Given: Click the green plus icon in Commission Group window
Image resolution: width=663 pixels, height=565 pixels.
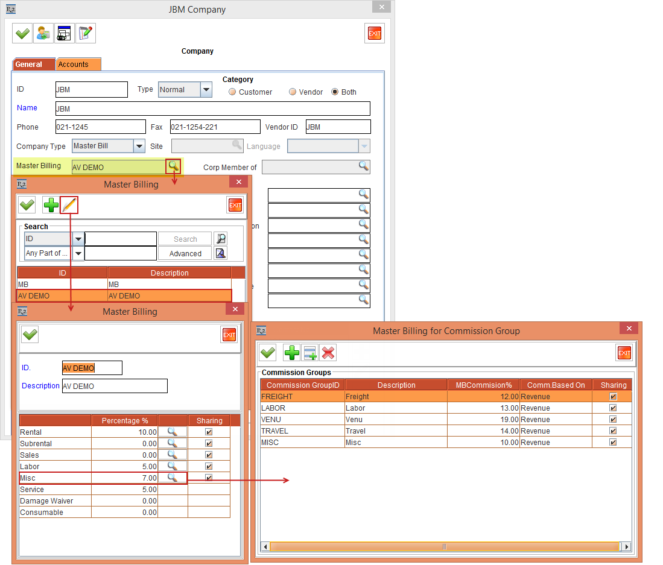Looking at the screenshot, I should (x=292, y=353).
